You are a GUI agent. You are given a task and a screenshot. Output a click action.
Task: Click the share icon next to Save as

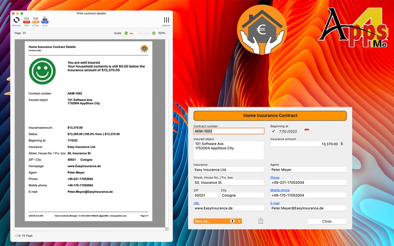pyautogui.click(x=260, y=221)
